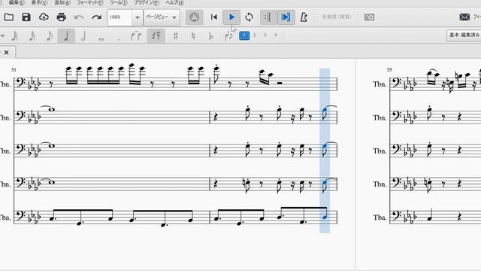Open the プラグイン (Plugins) menu
Image resolution: width=481 pixels, height=271 pixels.
point(147,3)
